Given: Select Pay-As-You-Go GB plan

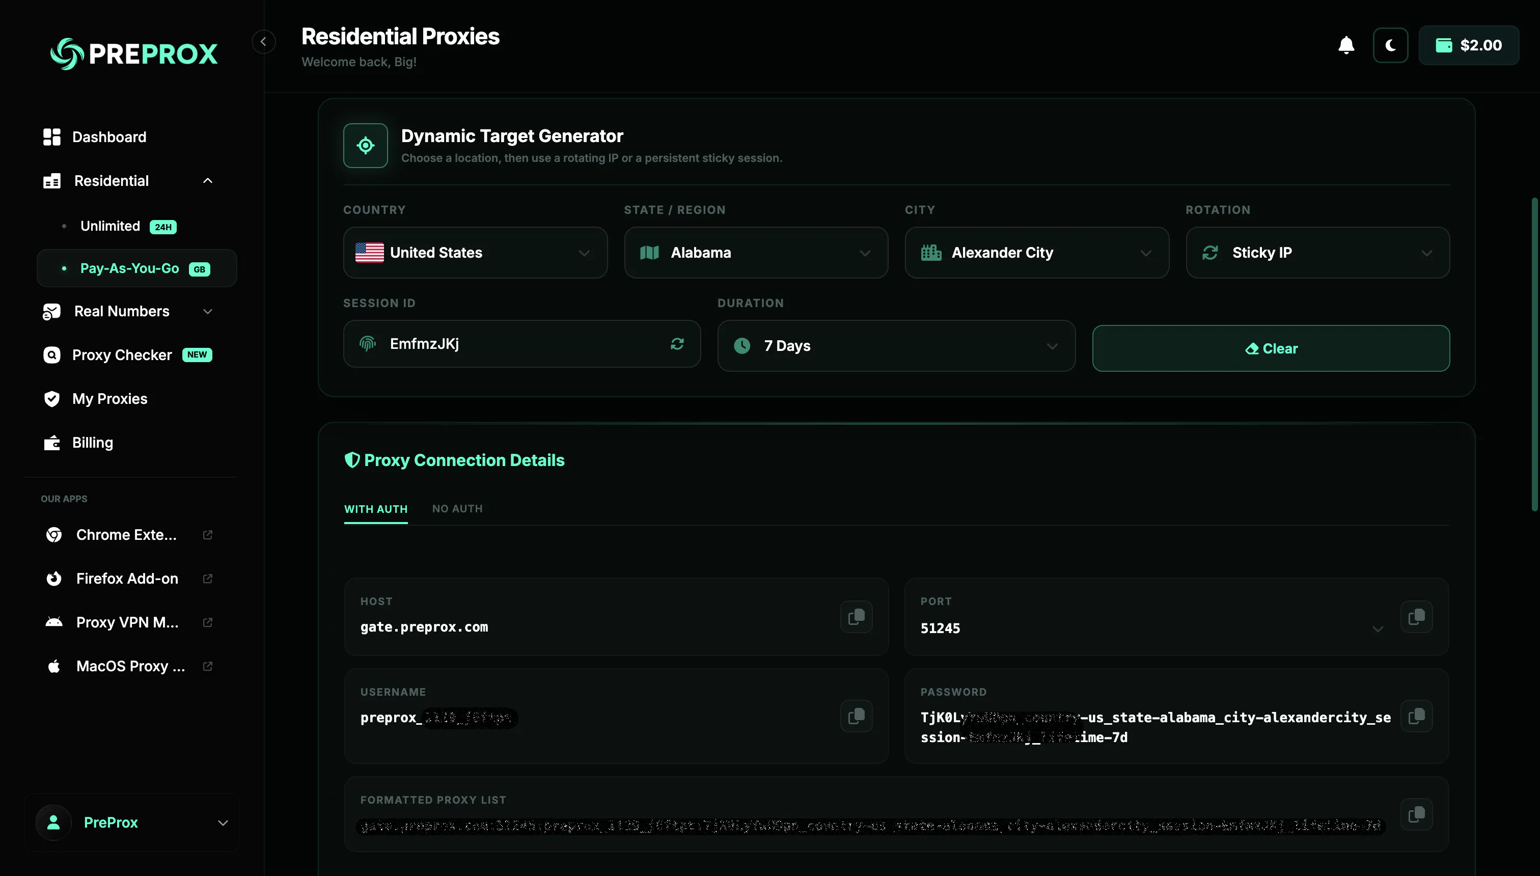Looking at the screenshot, I should (136, 268).
